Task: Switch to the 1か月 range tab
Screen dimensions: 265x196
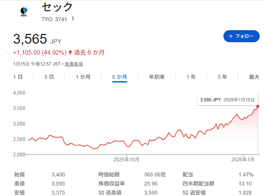Action: pos(83,77)
